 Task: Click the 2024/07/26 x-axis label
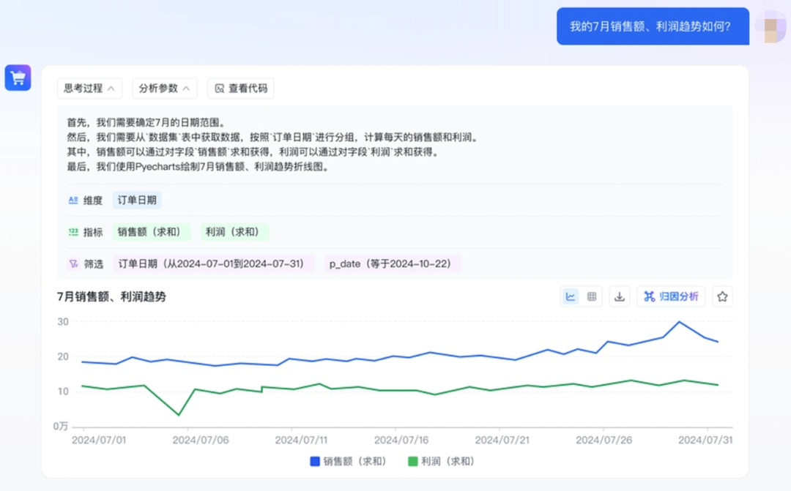pos(604,440)
